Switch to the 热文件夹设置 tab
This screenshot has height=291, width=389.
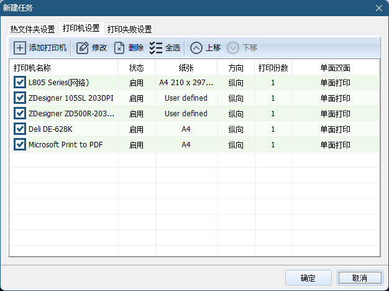tap(32, 29)
